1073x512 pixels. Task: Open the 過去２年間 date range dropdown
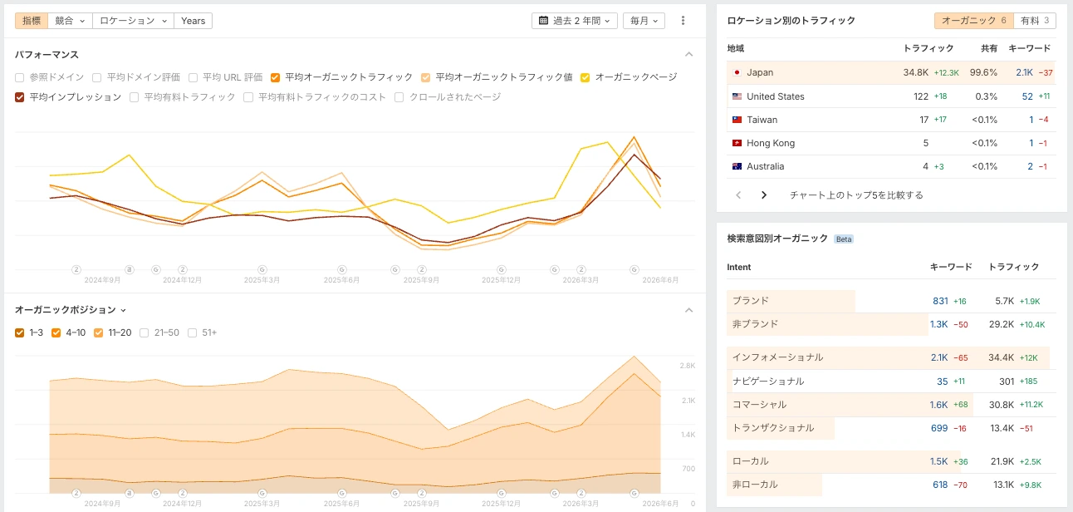click(575, 21)
